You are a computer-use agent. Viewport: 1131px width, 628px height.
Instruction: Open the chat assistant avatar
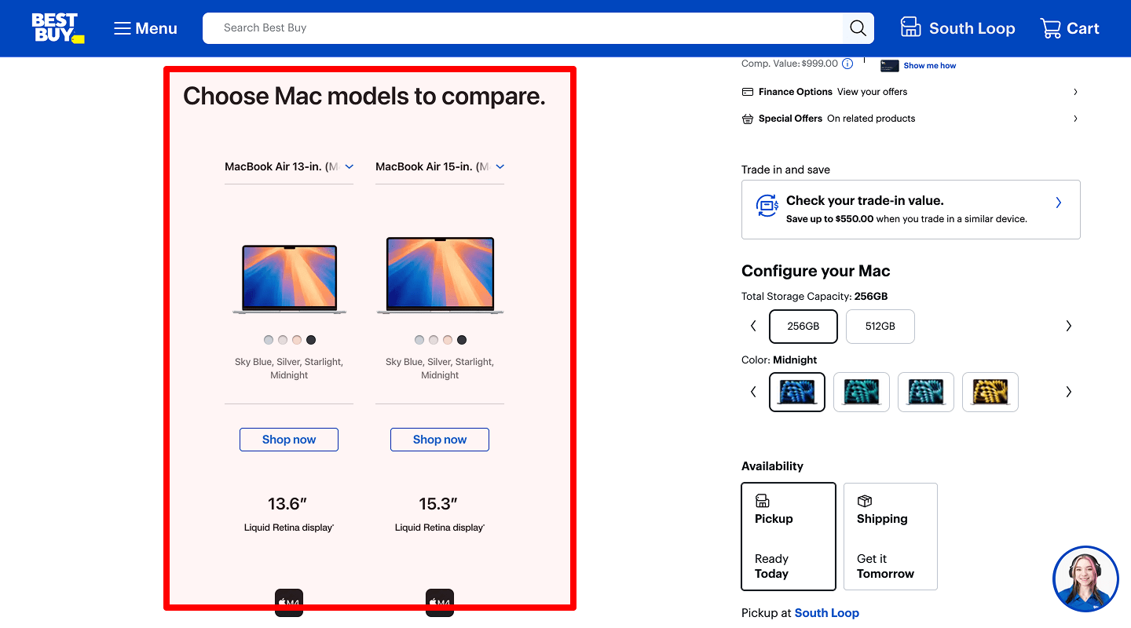tap(1085, 579)
